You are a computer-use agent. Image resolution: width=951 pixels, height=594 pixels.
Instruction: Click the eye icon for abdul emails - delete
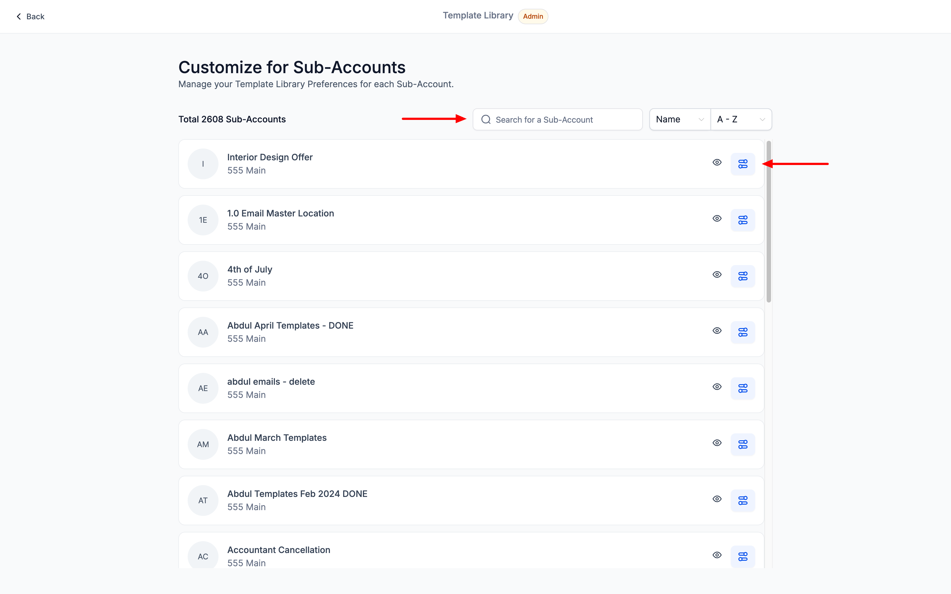tap(717, 387)
